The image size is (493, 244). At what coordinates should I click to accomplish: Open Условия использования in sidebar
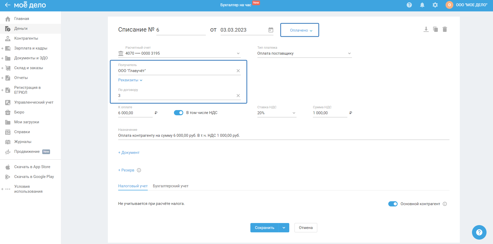pyautogui.click(x=28, y=189)
